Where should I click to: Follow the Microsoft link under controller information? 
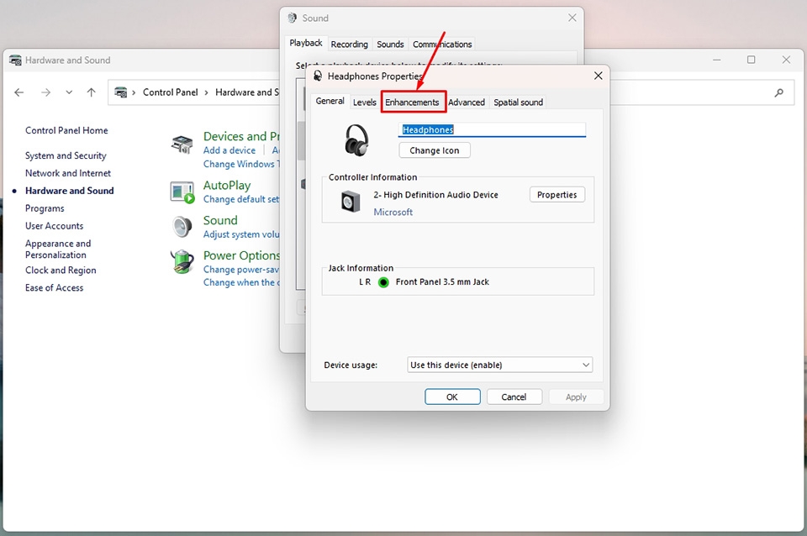393,212
